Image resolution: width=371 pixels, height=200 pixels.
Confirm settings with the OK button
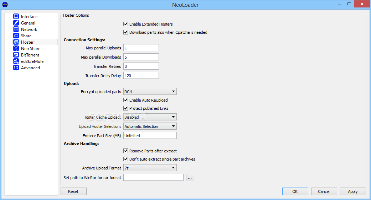click(295, 191)
